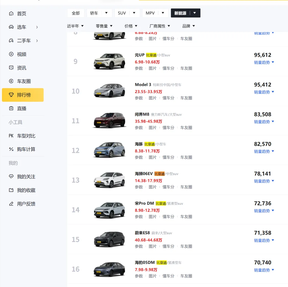Screen dimensions: 288x287
Task: Open the car purchase calculator icon
Action: pos(11,149)
